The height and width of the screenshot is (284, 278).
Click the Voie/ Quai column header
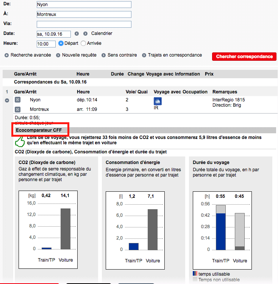tap(137, 92)
